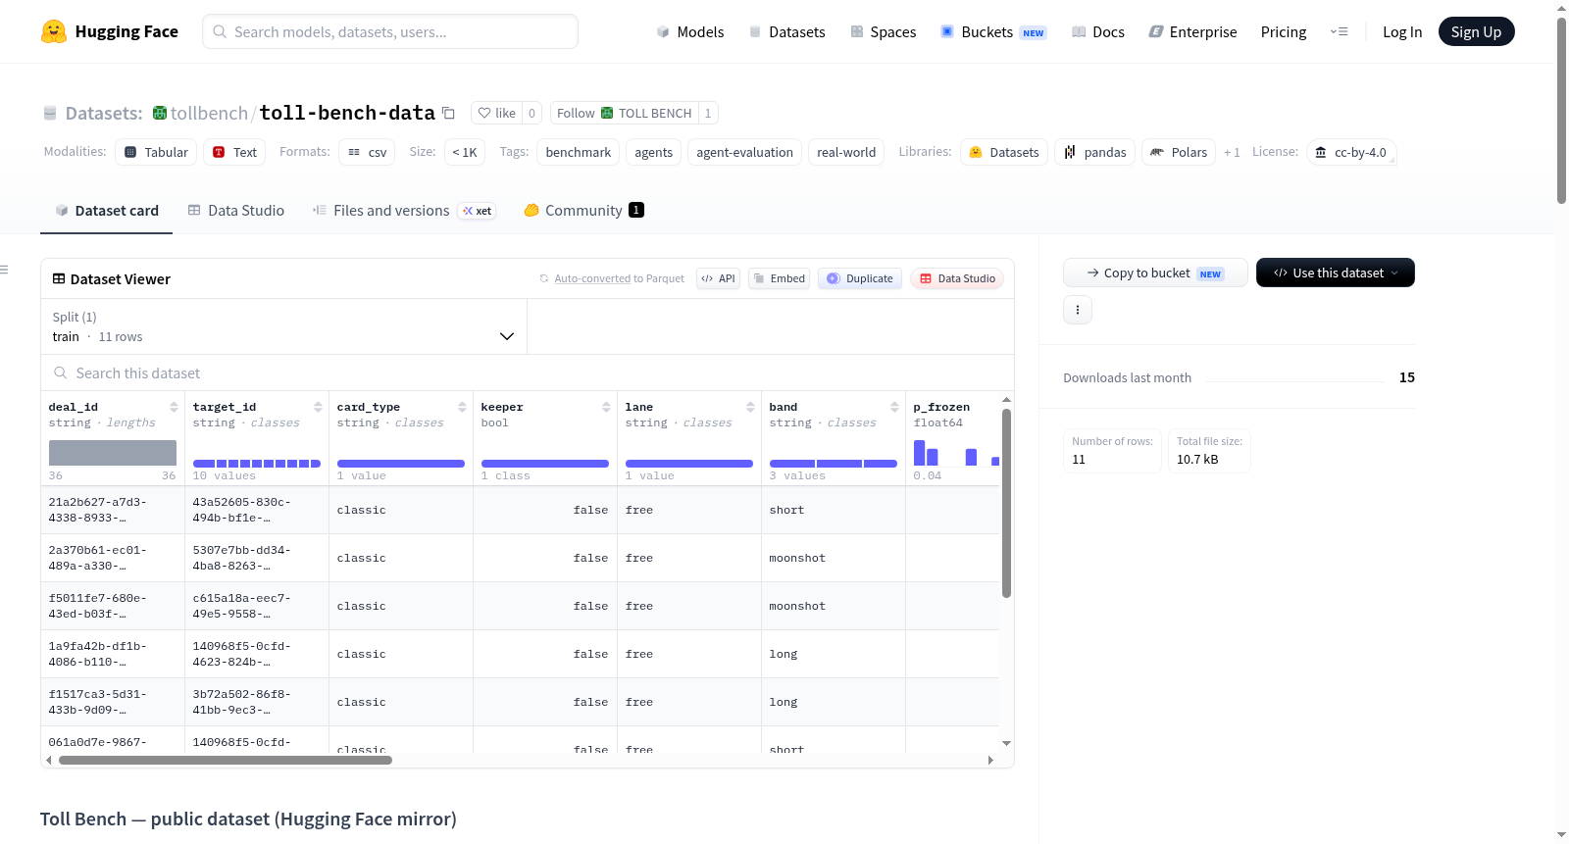Open the Datasets page in the top navigation
This screenshot has height=844, width=1569.
click(787, 32)
